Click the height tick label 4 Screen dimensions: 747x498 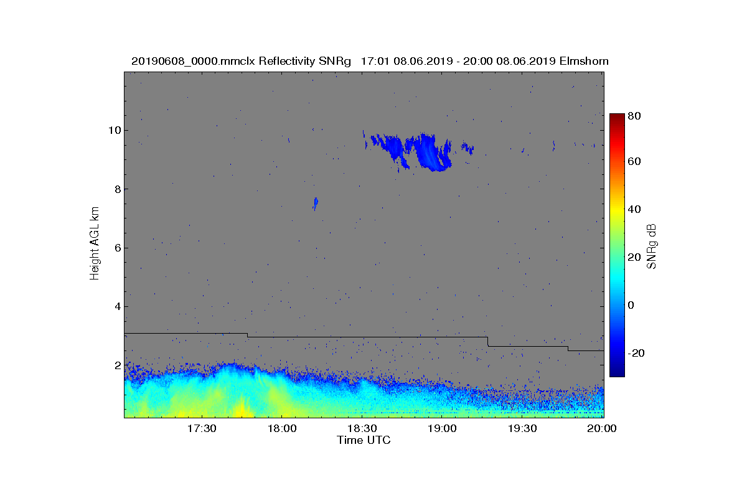[117, 306]
